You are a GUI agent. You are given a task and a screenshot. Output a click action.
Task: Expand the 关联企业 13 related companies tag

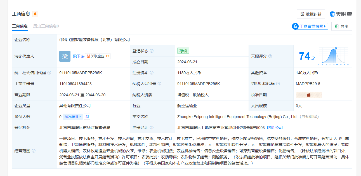[98, 56]
